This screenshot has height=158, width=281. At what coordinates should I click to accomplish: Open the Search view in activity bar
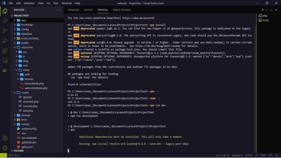click(x=5, y=21)
